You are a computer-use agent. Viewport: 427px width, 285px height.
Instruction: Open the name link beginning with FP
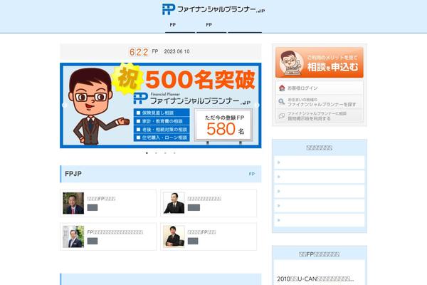(x=115, y=232)
